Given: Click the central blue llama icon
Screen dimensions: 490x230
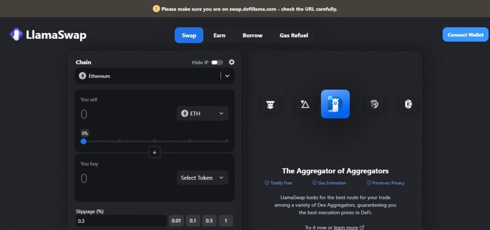Looking at the screenshot, I should [x=335, y=104].
